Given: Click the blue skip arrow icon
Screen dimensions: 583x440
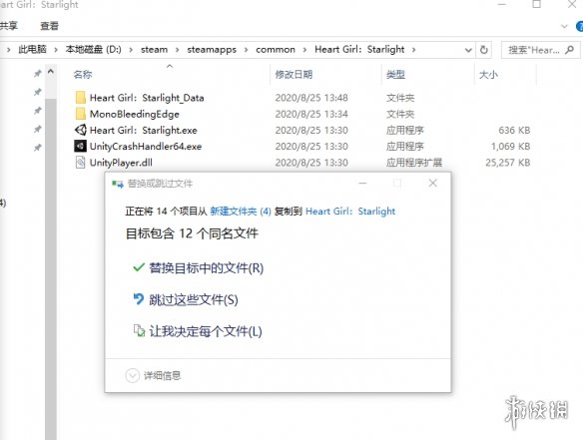Looking at the screenshot, I should (x=139, y=298).
